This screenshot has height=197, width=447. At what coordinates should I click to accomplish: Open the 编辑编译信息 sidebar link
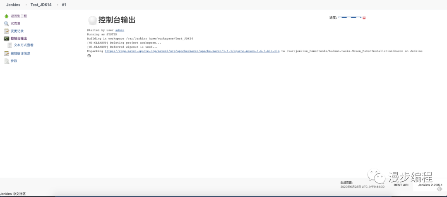tap(21, 53)
